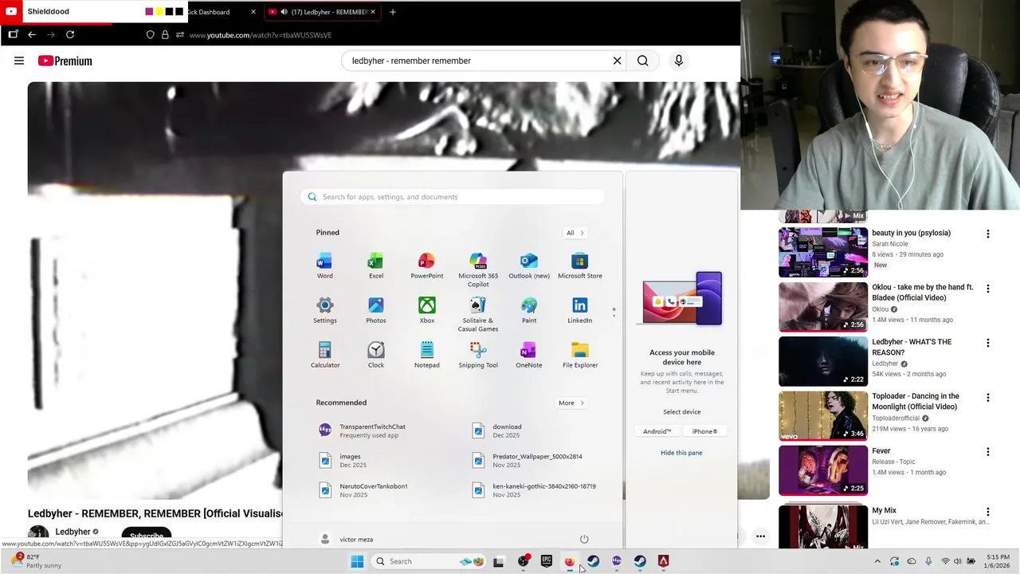This screenshot has width=1020, height=574.
Task: Open YouTube hamburger guide menu
Action: (19, 61)
